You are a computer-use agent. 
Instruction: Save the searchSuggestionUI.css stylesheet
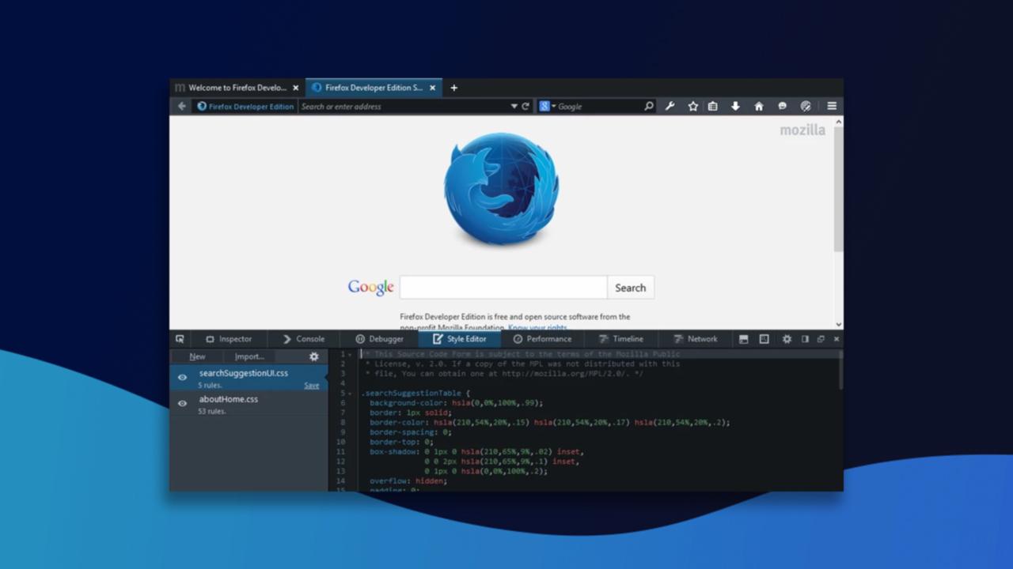coord(311,385)
